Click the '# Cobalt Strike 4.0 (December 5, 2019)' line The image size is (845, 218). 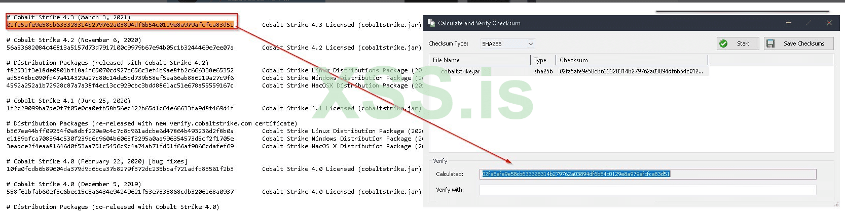click(74, 184)
